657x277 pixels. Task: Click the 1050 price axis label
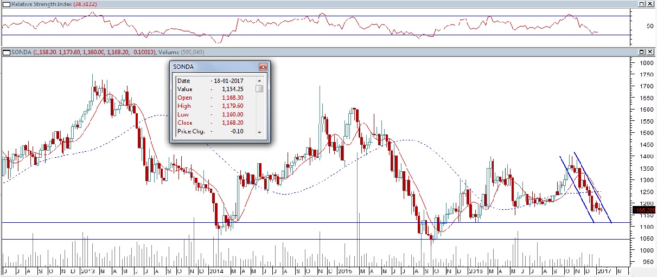[x=646, y=239]
